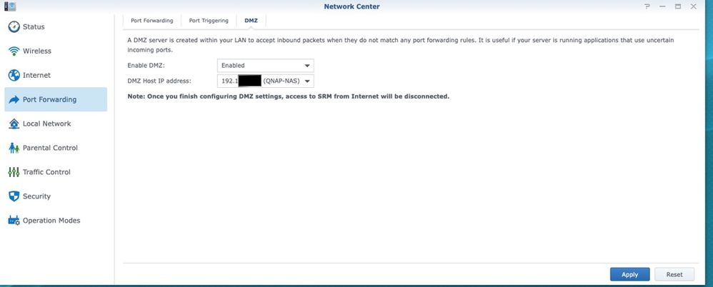Click the Status gauge icon in sidebar
Image resolution: width=713 pixels, height=287 pixels.
14,27
